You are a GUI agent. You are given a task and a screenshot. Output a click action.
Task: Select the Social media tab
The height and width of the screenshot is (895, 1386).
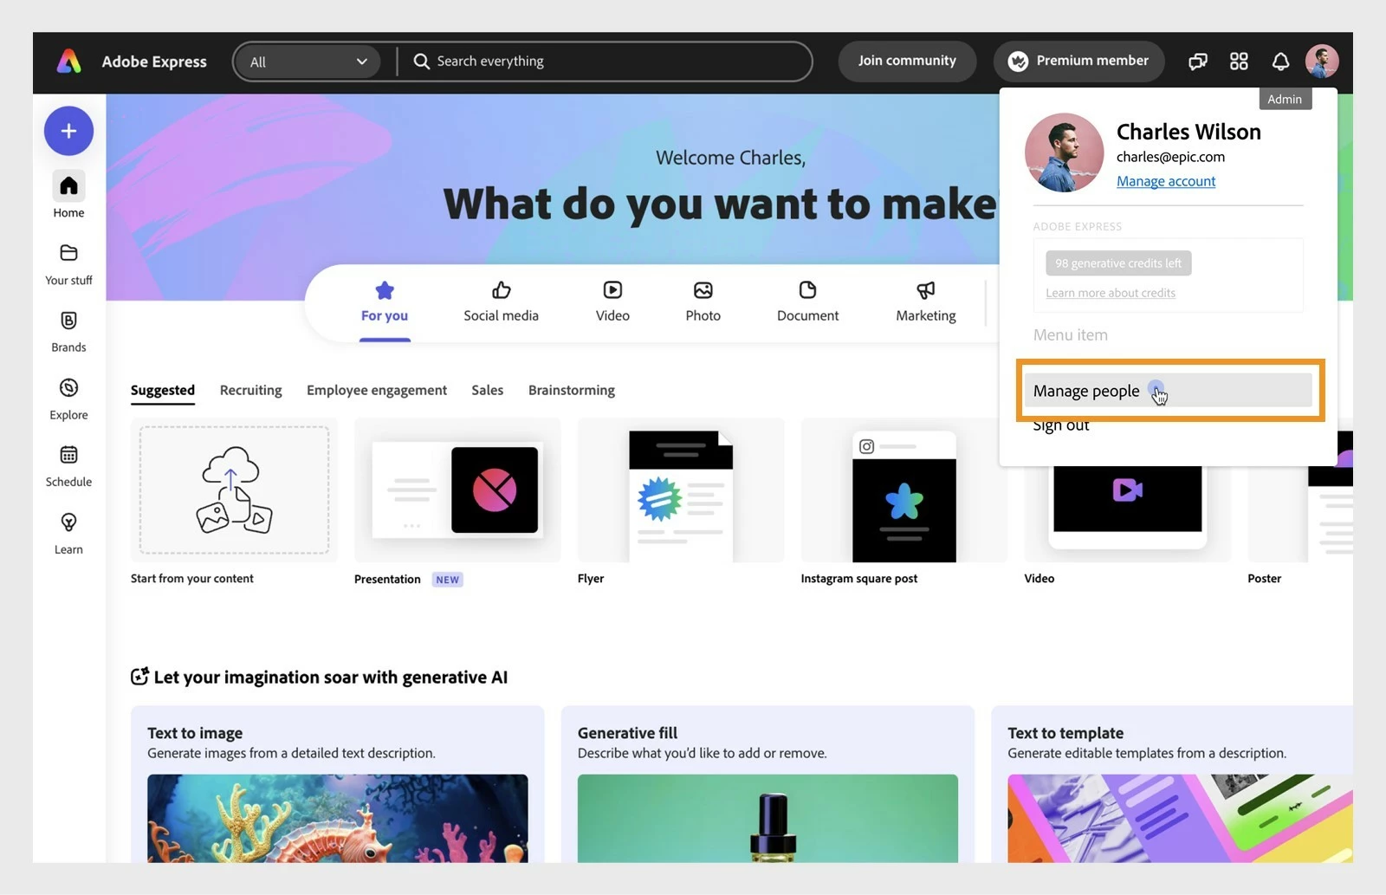[501, 302]
